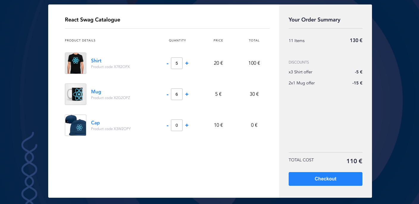Increase Shirt quantity with plus button

(187, 63)
